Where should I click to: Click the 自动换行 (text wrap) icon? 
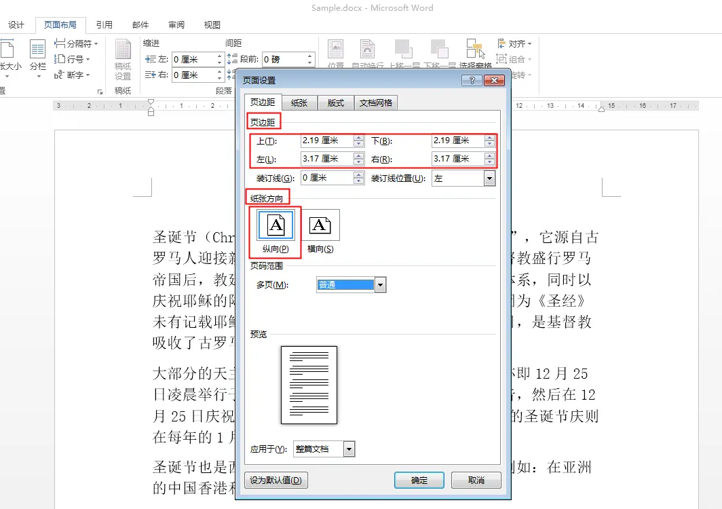(x=367, y=51)
